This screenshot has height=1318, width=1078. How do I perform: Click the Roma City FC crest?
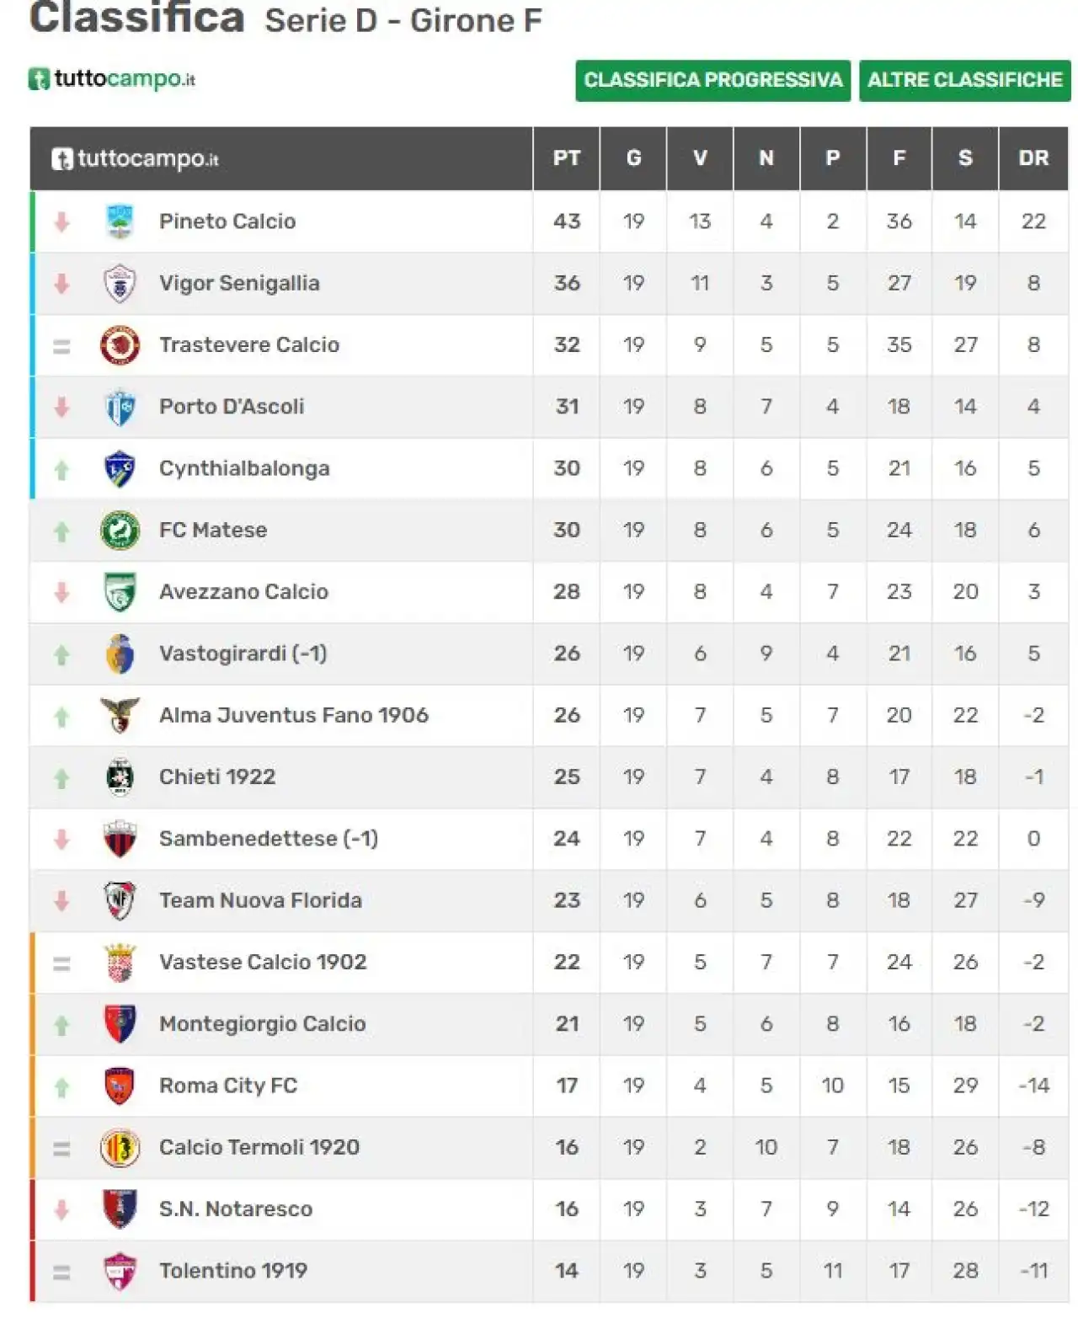(x=120, y=1086)
